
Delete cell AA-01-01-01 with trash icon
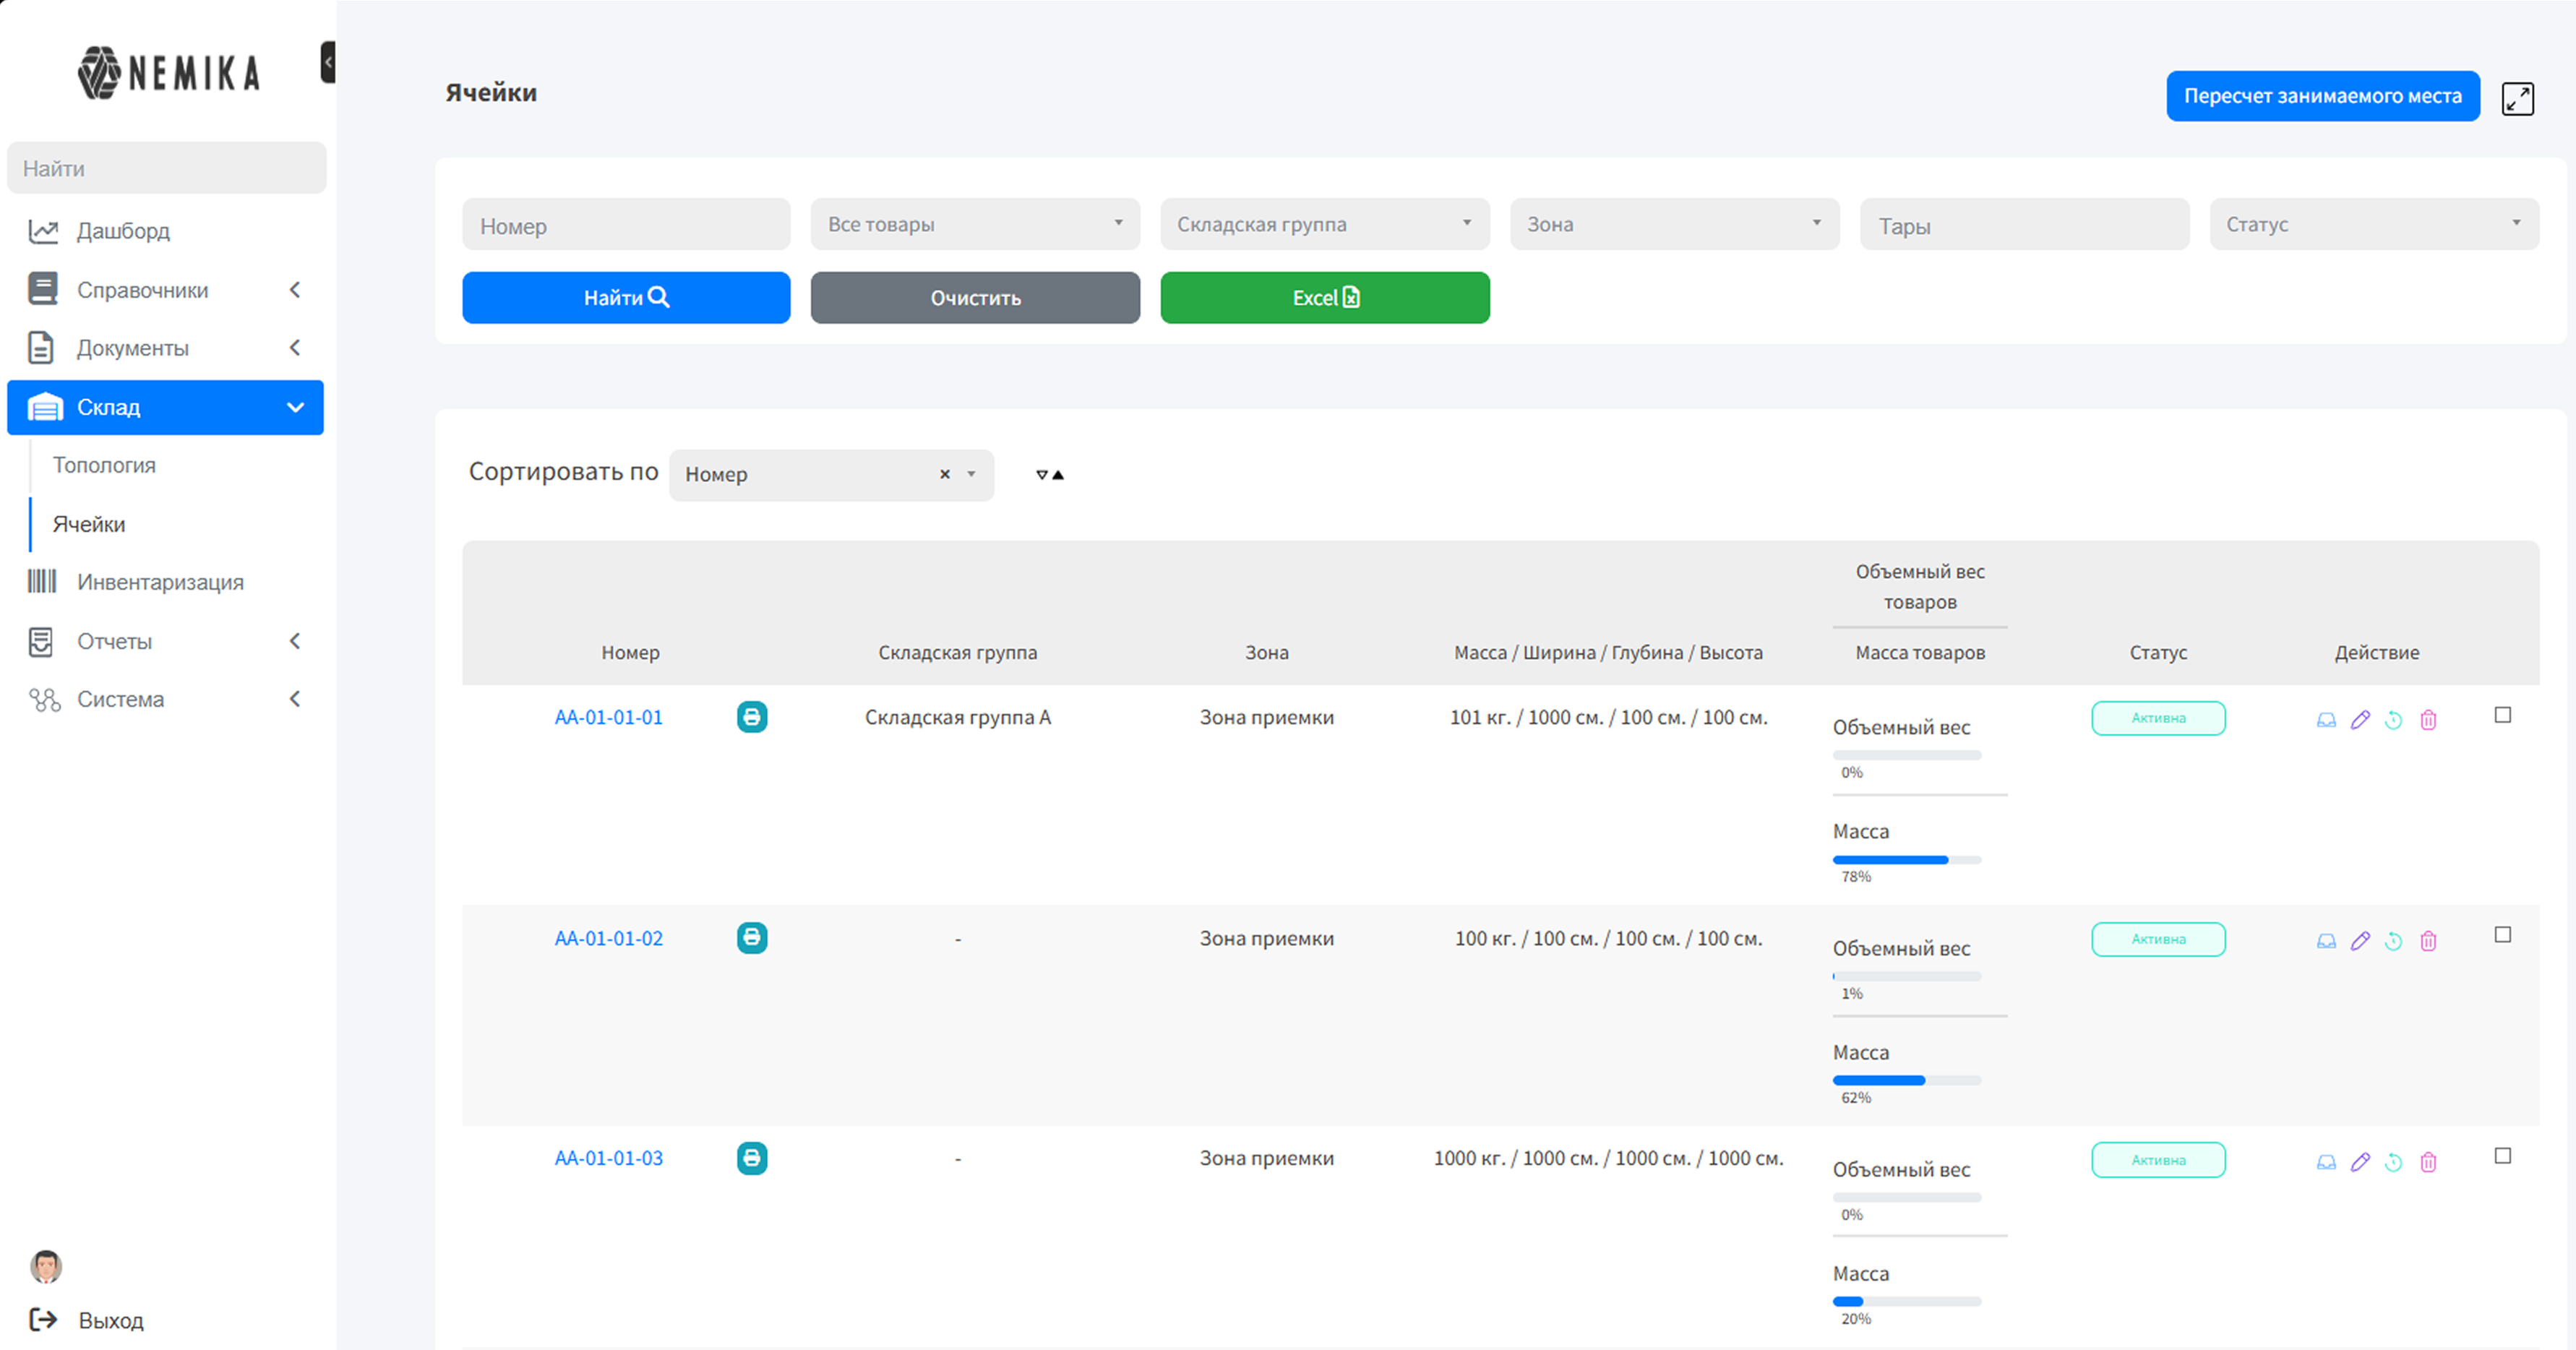[2428, 720]
